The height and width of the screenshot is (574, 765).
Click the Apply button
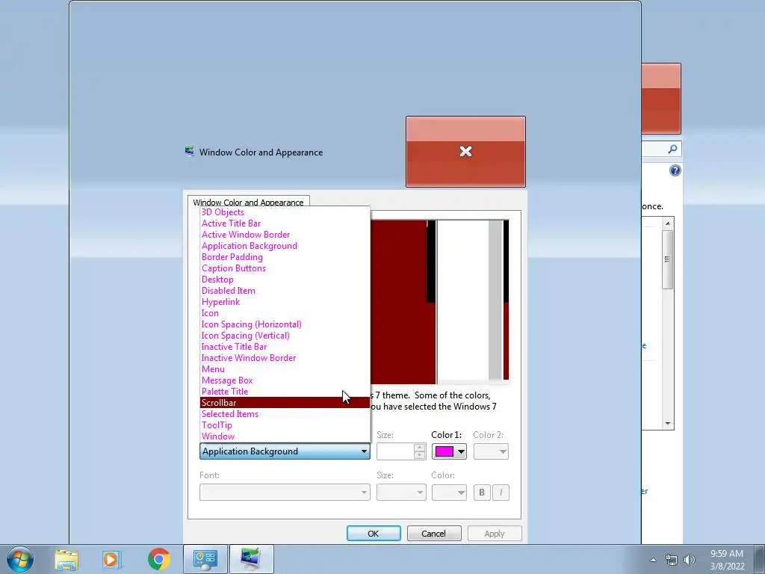495,534
